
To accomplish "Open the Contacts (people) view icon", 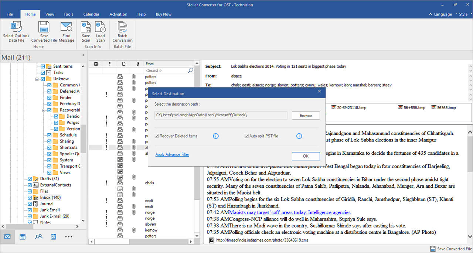I will (38, 237).
